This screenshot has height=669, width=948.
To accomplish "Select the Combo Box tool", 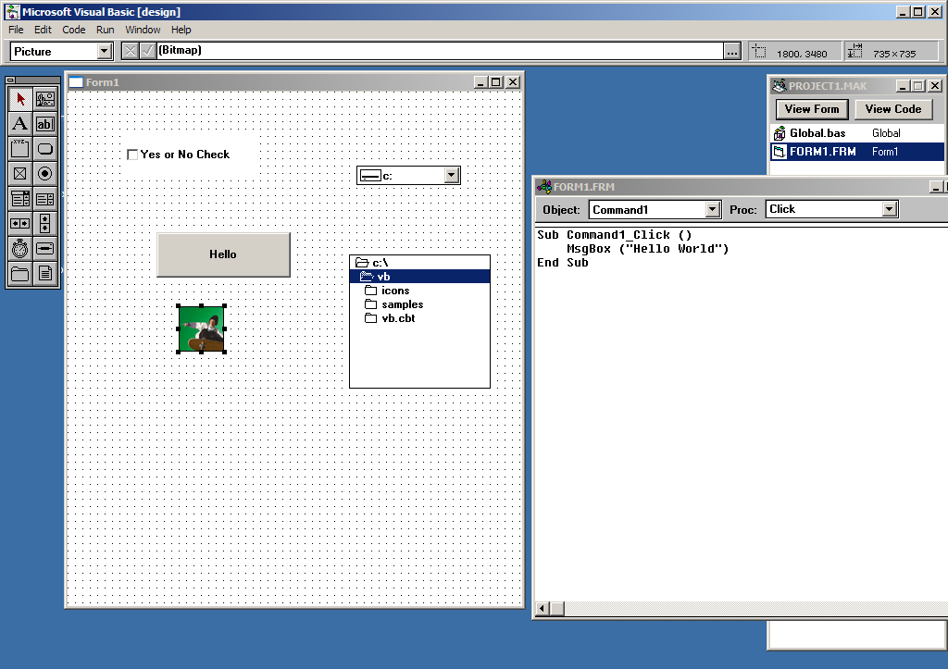I will 20,199.
